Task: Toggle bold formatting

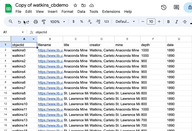Action: (168, 21)
